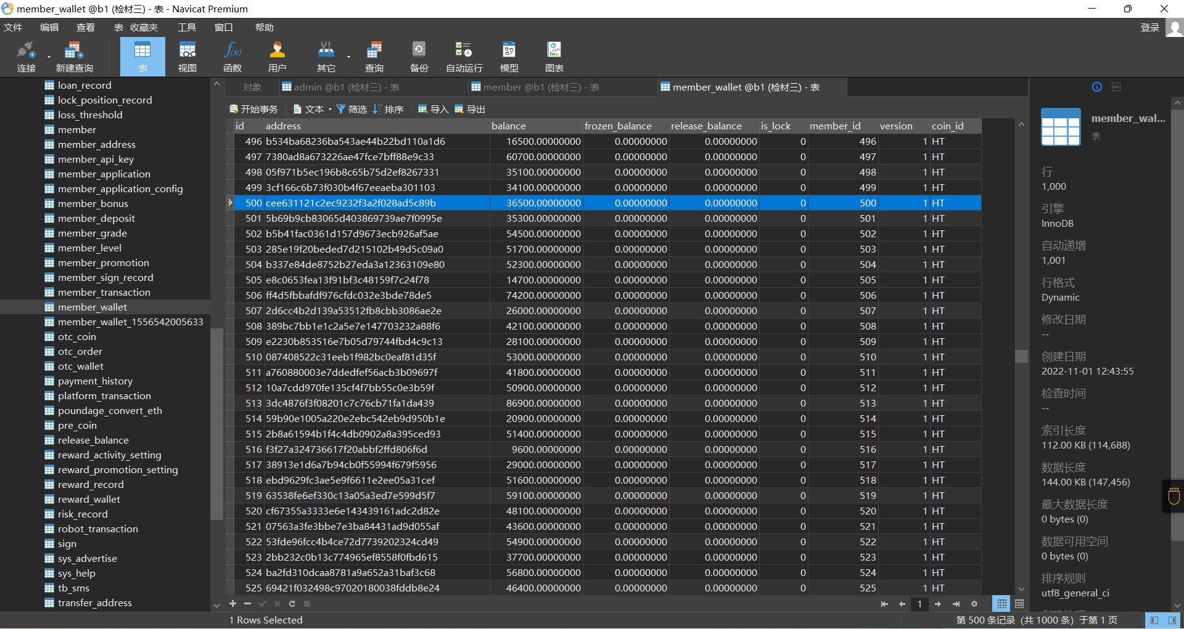
Task: Open the 帮助 menu
Action: pyautogui.click(x=265, y=28)
